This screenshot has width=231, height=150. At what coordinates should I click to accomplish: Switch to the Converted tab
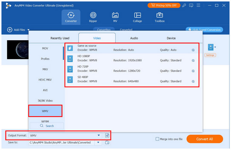click(126, 30)
